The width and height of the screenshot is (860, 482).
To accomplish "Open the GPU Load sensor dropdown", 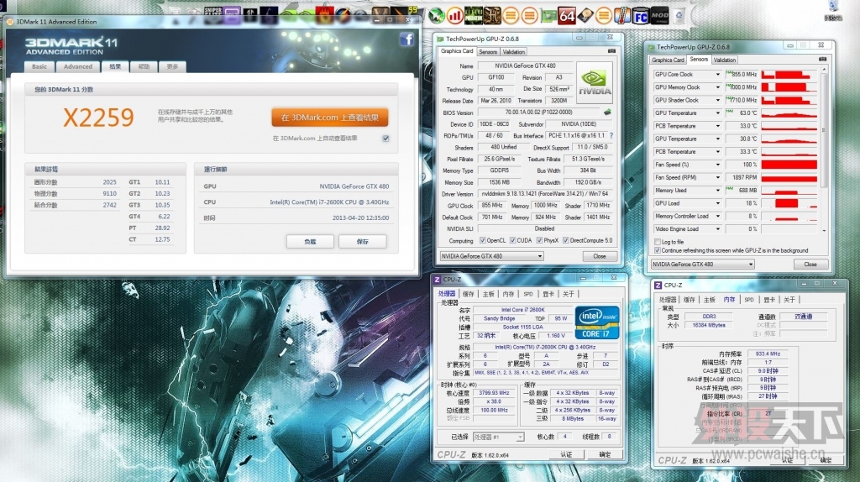I will click(x=717, y=203).
